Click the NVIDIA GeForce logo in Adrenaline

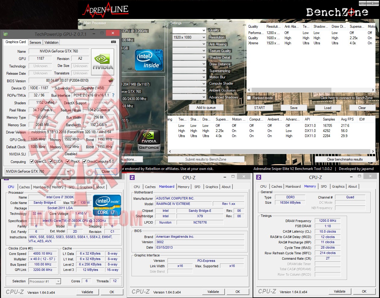(149, 141)
